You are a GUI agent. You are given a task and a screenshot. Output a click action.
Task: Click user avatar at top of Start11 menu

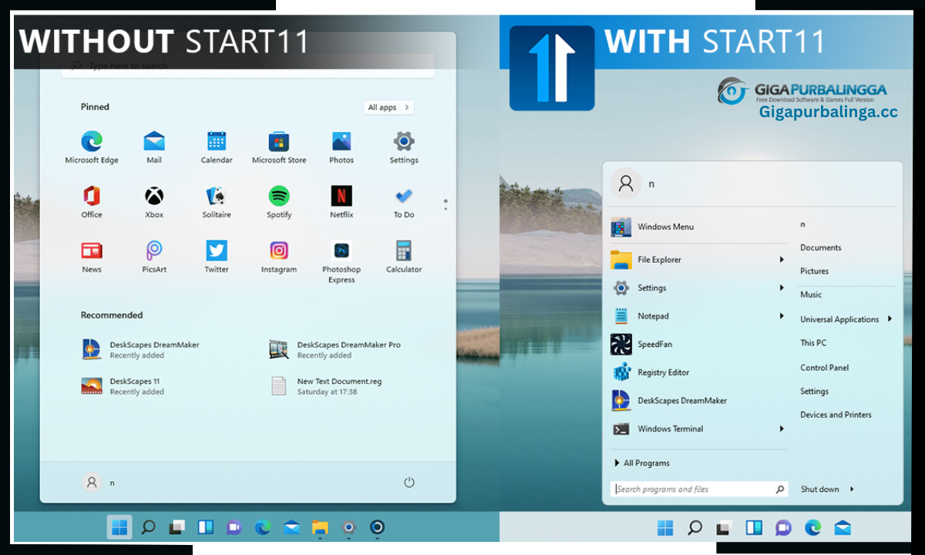pyautogui.click(x=626, y=183)
